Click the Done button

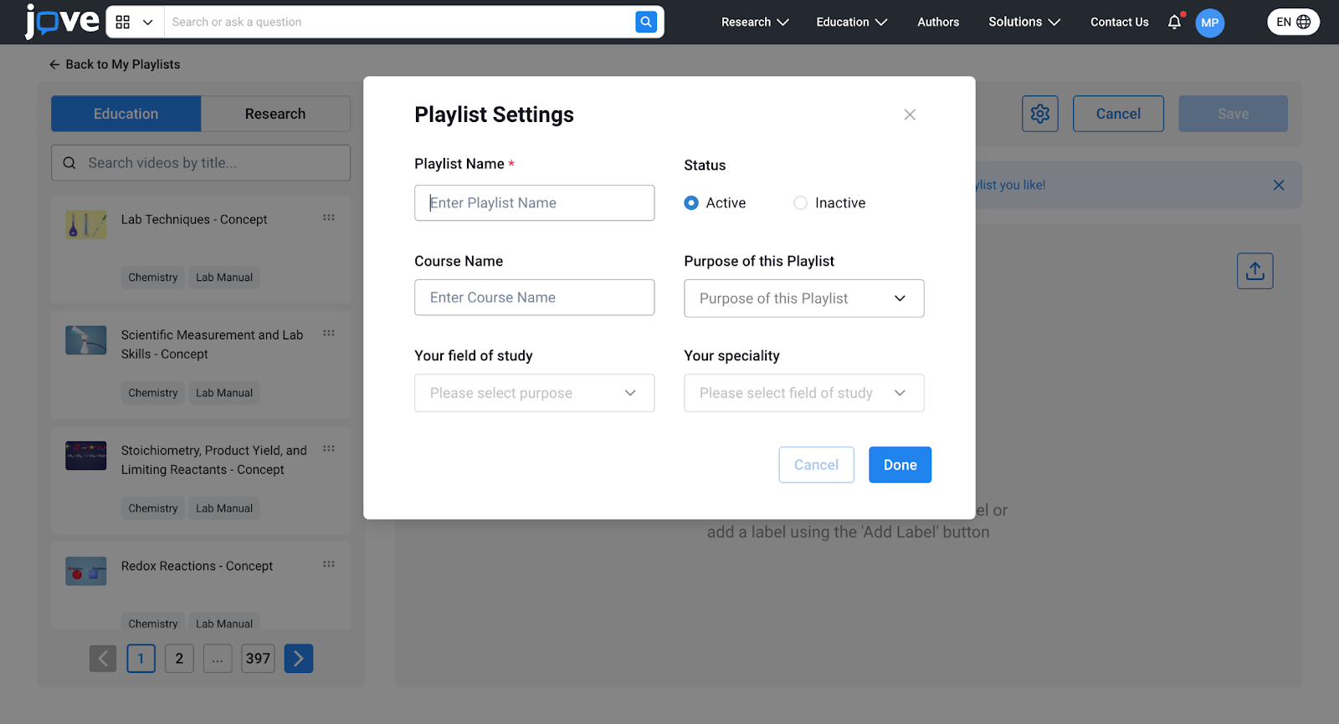900,465
